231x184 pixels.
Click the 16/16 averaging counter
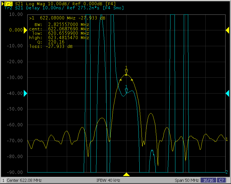pyautogui.click(x=208, y=180)
